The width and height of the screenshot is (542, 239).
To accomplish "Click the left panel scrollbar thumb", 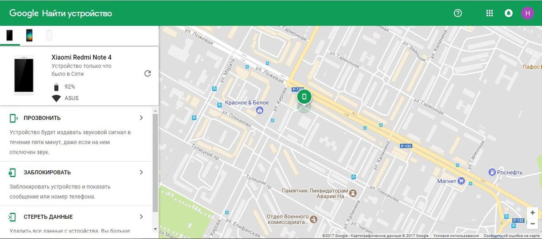I will [x=155, y=163].
